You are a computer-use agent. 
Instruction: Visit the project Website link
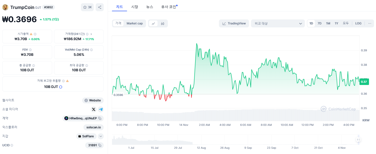[93, 100]
